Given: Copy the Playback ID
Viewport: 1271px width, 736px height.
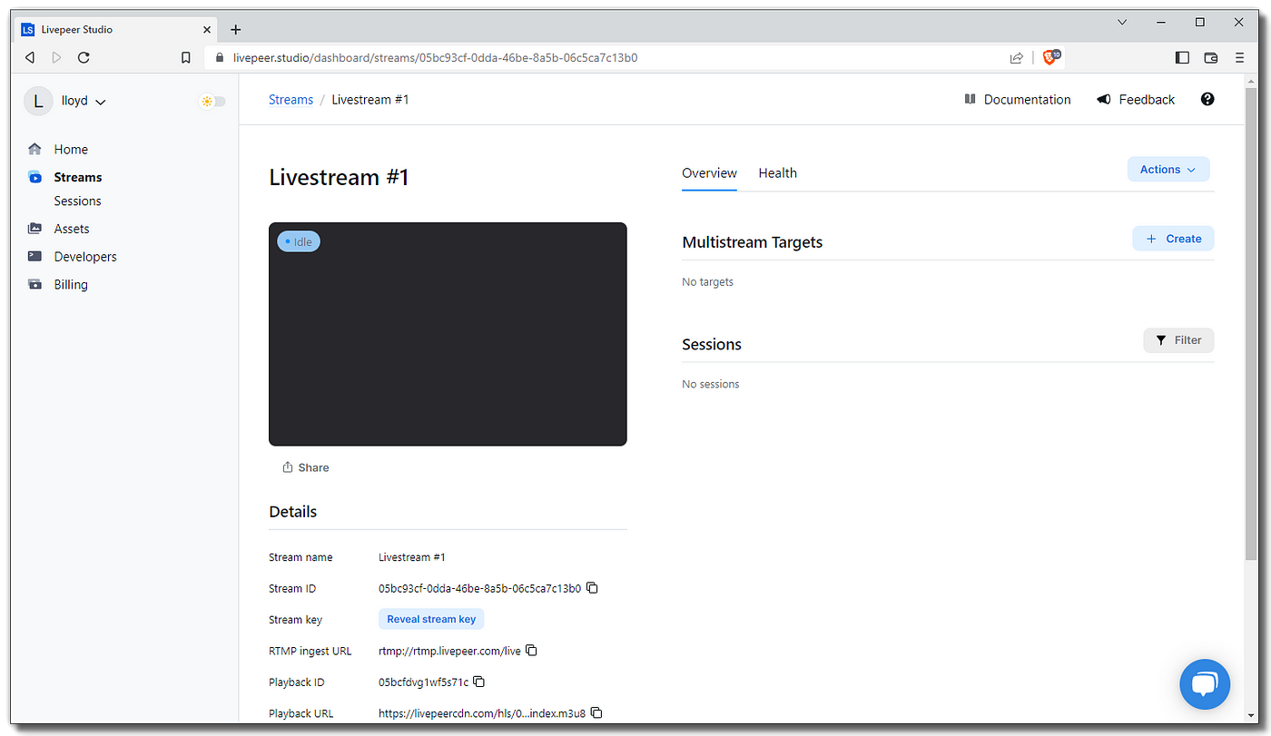Looking at the screenshot, I should point(478,682).
